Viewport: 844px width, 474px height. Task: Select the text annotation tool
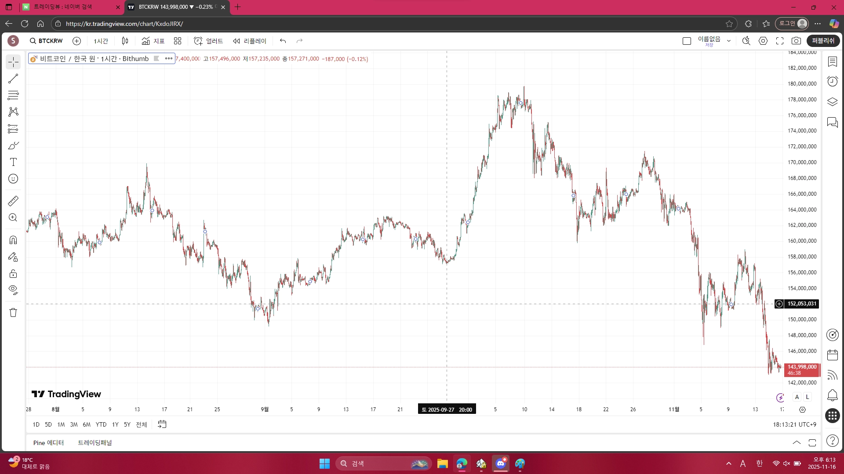click(x=13, y=162)
